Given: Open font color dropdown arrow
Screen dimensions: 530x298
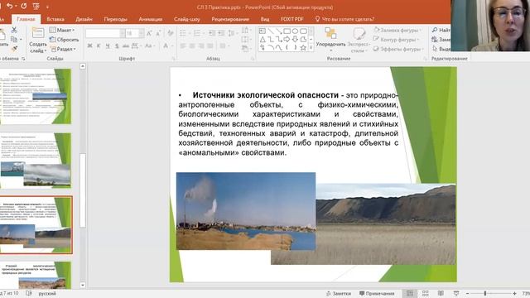Looking at the screenshot, I should (x=172, y=46).
